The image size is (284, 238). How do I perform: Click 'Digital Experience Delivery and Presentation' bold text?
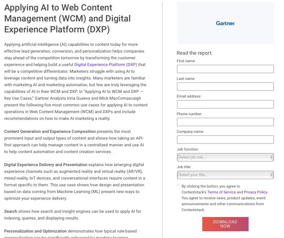click(46, 165)
